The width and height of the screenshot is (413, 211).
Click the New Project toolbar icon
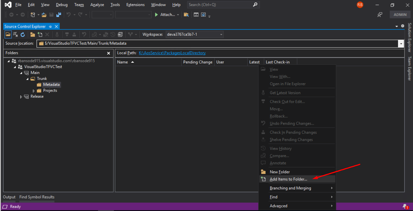coord(33,15)
